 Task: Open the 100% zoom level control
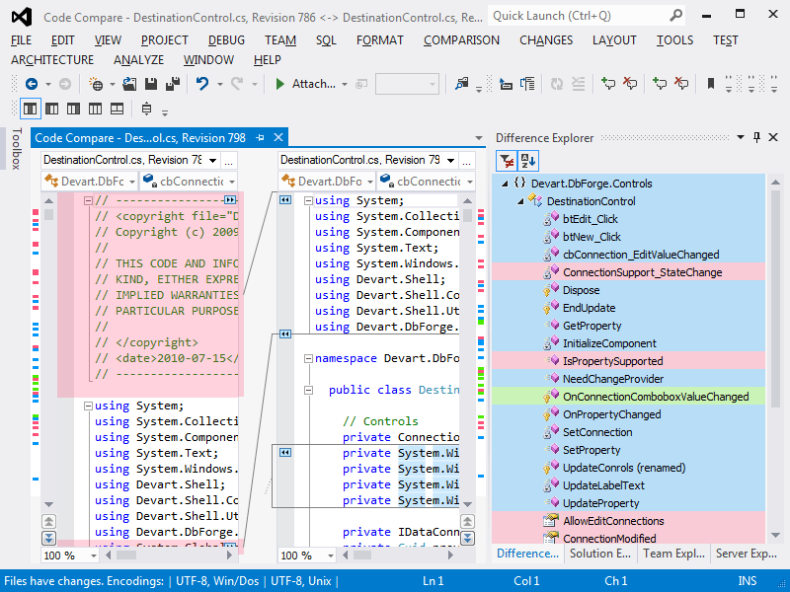[x=54, y=555]
